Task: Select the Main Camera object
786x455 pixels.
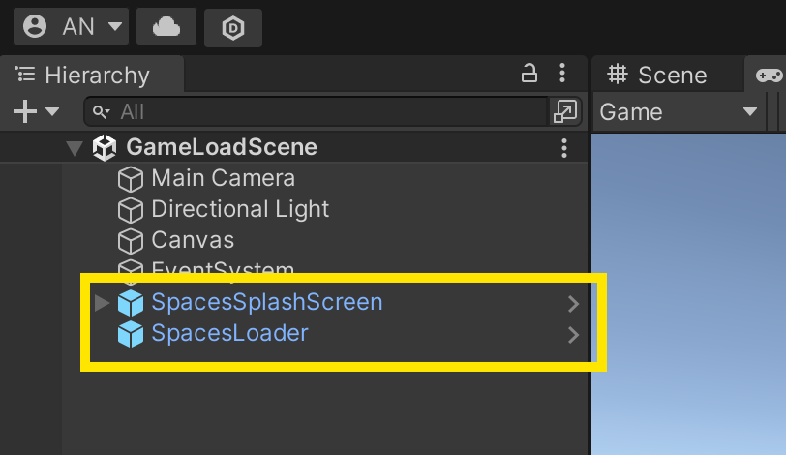Action: [x=223, y=178]
